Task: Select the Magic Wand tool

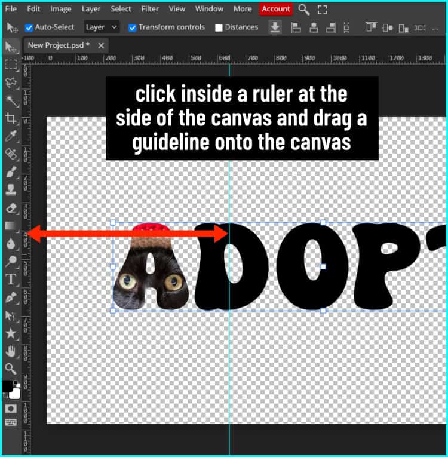Action: 11,101
